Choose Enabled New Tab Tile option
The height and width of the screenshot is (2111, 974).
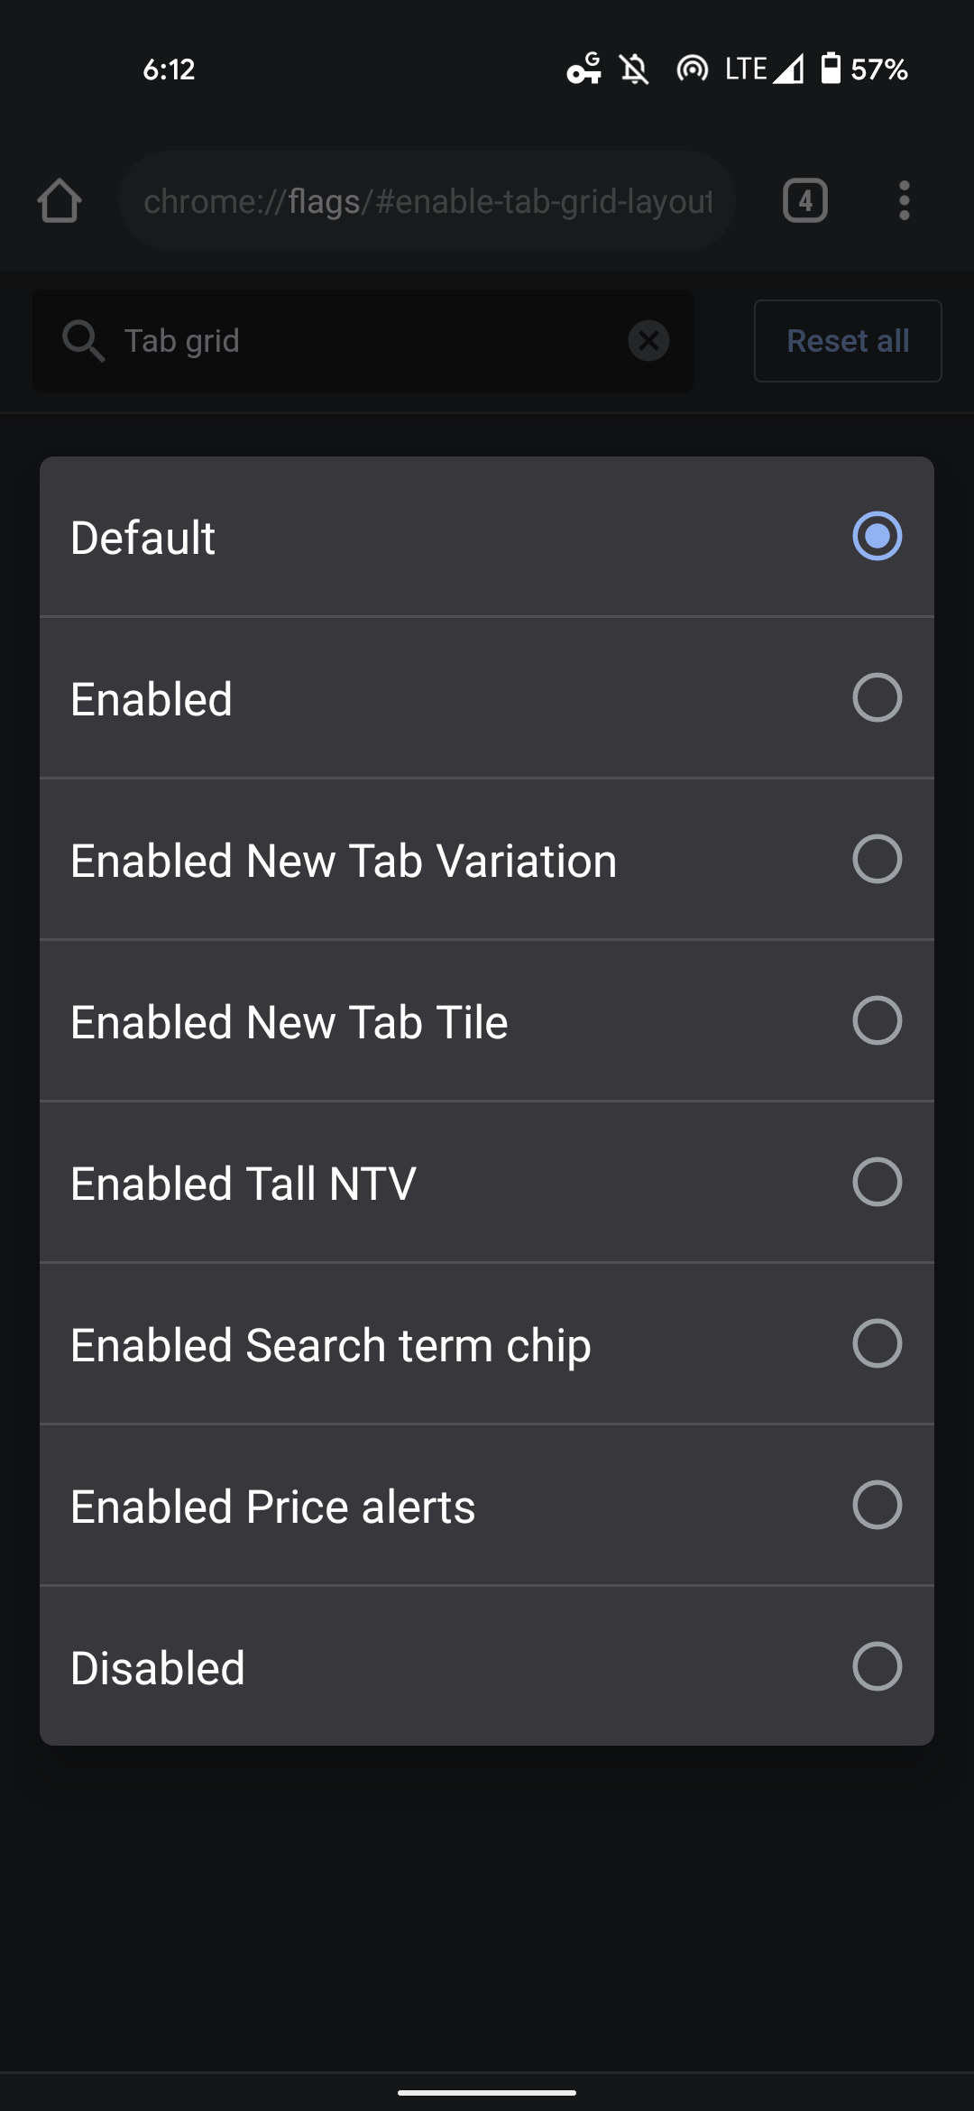(877, 1021)
